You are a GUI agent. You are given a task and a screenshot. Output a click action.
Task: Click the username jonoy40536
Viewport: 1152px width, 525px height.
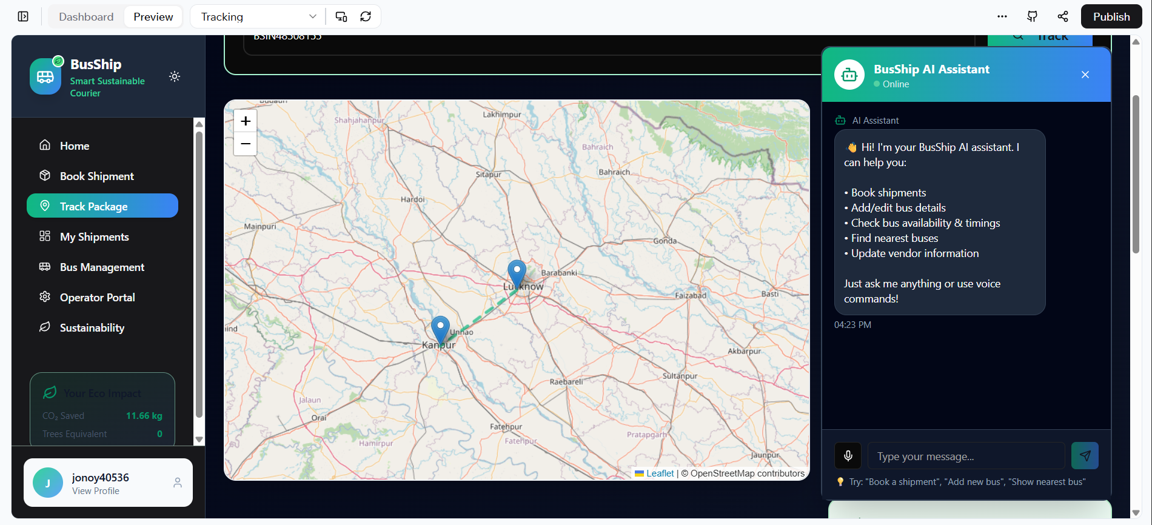click(x=101, y=478)
